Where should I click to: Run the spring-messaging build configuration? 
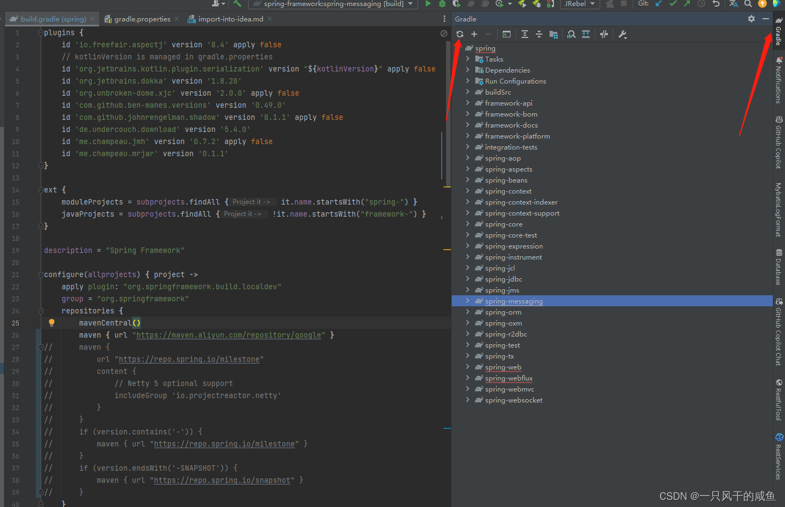(x=429, y=4)
